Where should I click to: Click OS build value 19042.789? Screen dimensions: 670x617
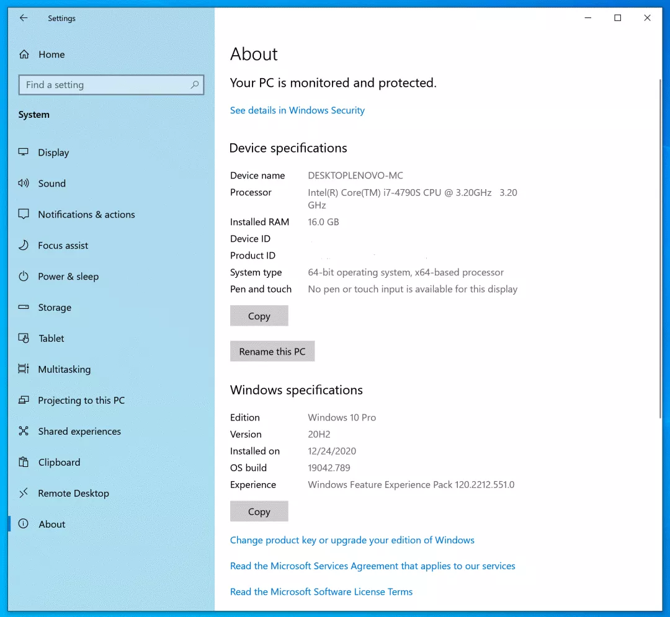click(329, 468)
